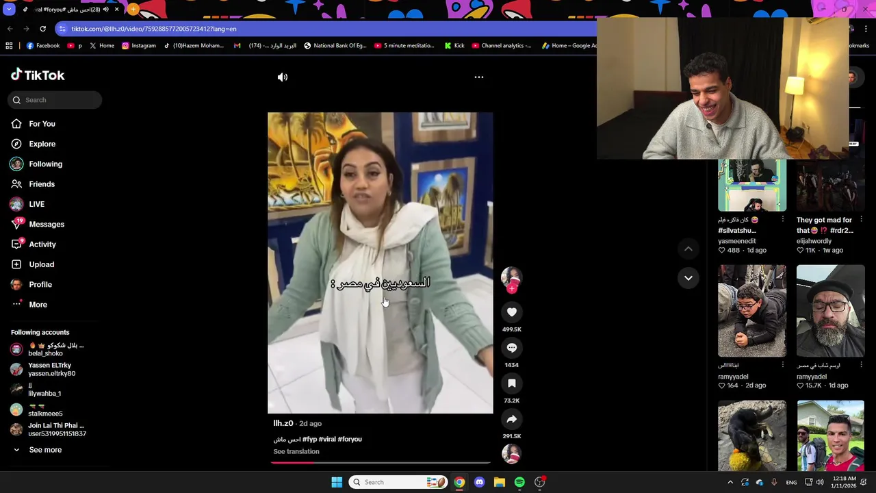Open options for ramyyadel 15.7K likes video
Viewport: 876px width, 493px height.
click(861, 365)
